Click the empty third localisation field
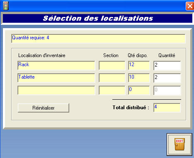Viewport: 194px width, 158px height. [56, 90]
